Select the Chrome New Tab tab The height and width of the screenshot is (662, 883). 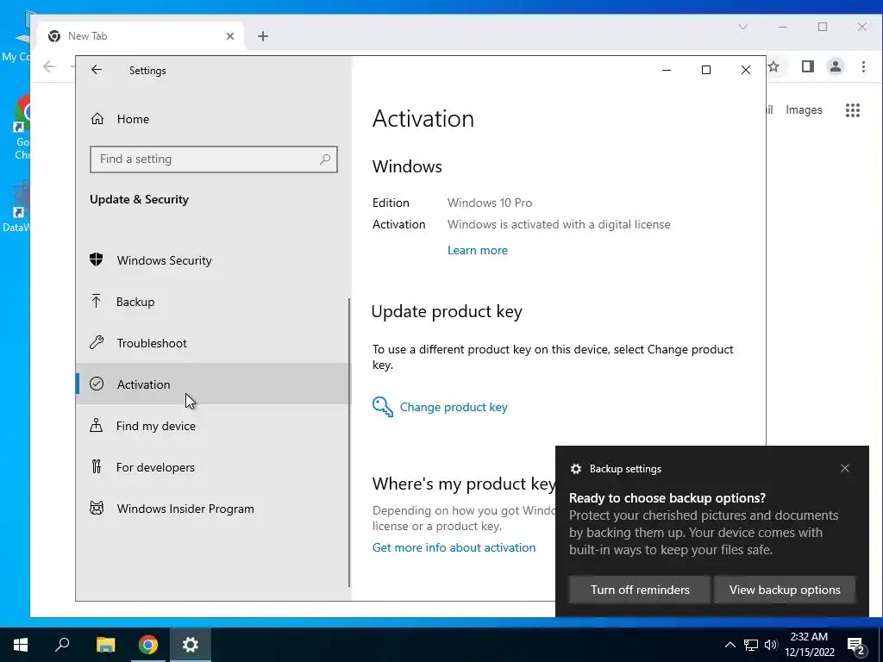[x=141, y=36]
